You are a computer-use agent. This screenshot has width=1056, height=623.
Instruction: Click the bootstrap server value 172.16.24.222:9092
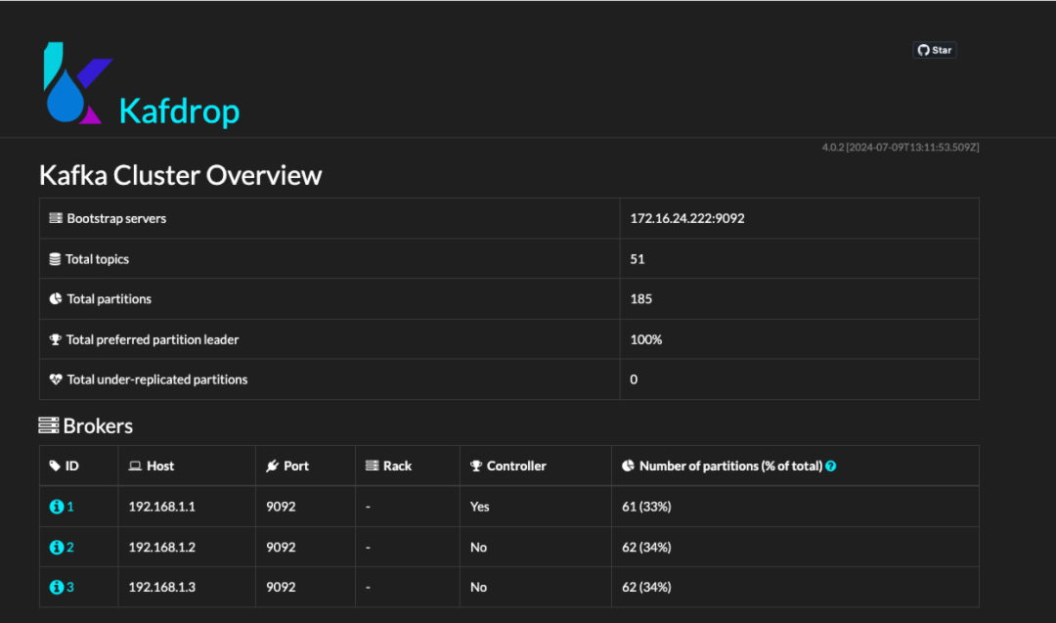pos(687,218)
